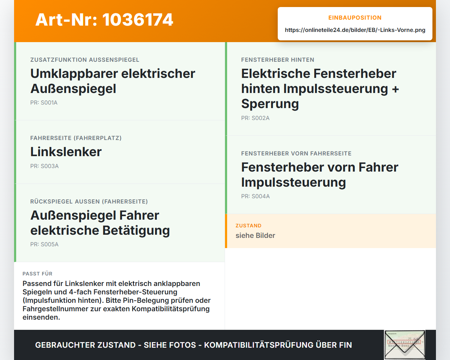Screen dimensions: 450x360
Task: Click the EINBAUPOSITION label
Action: [355, 18]
